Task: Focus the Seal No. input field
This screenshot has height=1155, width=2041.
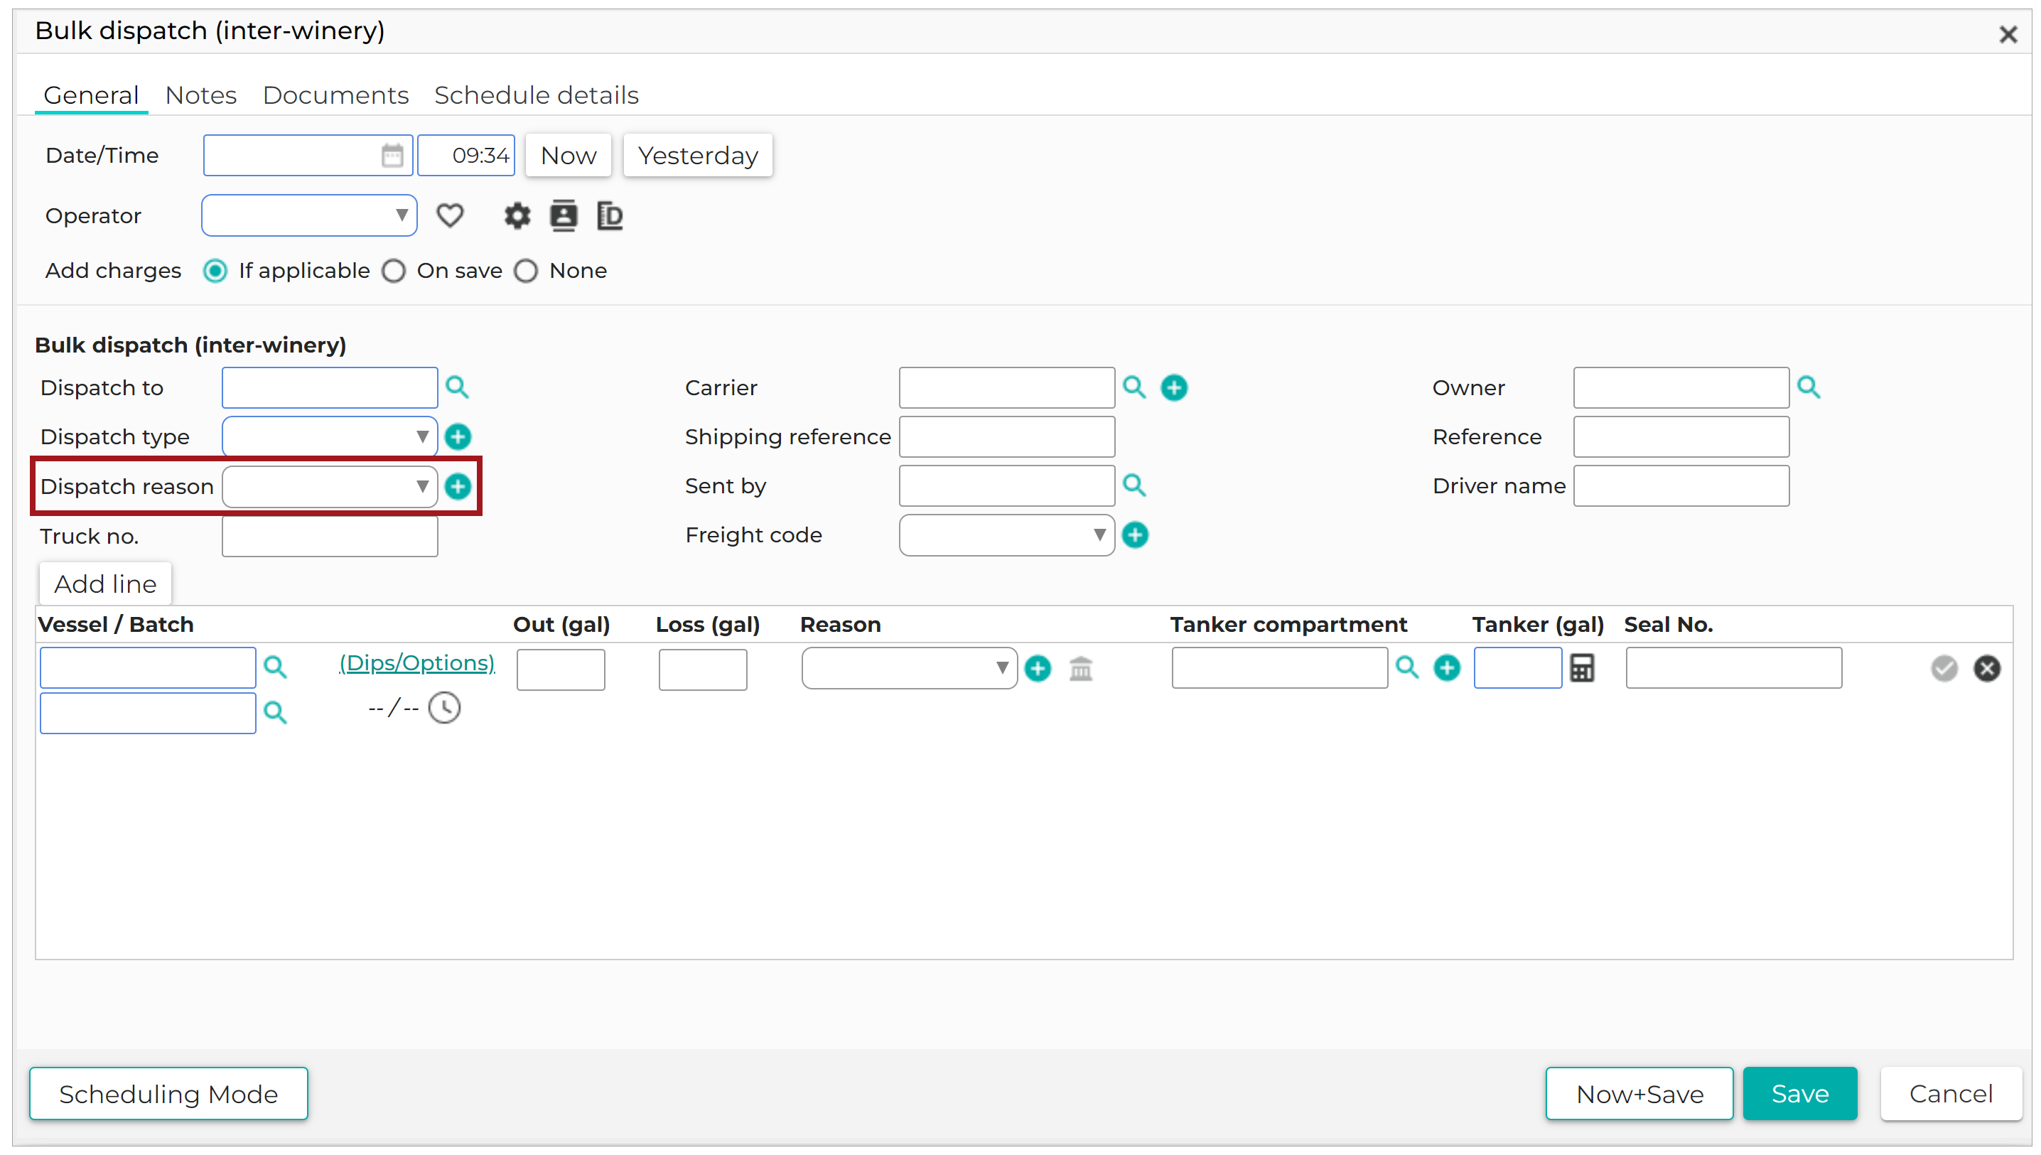Action: point(1733,668)
